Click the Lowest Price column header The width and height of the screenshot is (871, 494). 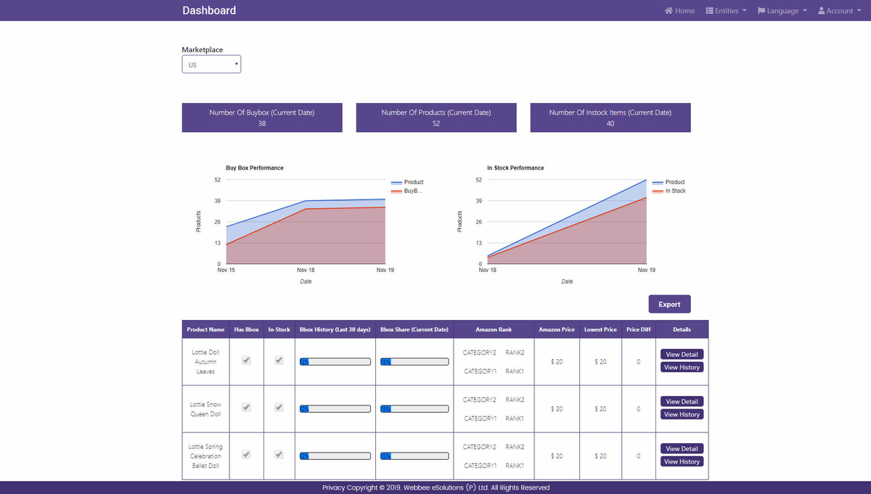(600, 329)
